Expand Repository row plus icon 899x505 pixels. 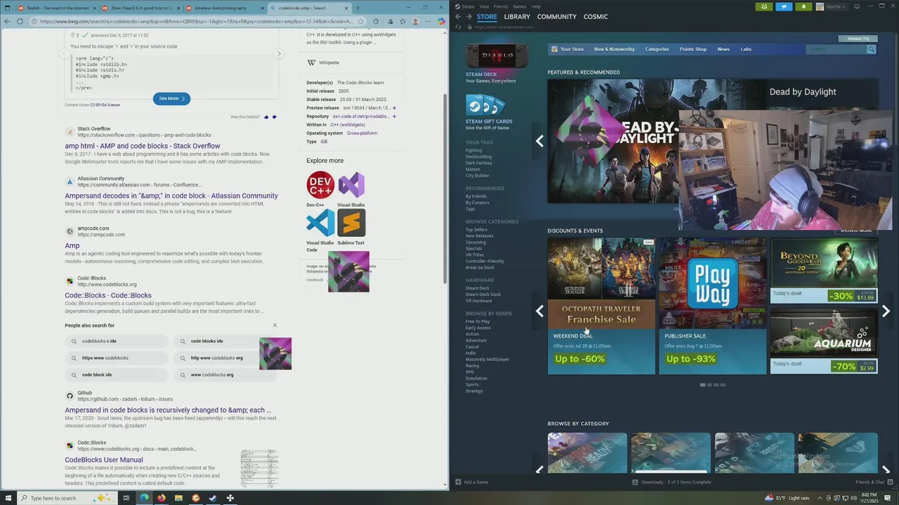[x=394, y=116]
